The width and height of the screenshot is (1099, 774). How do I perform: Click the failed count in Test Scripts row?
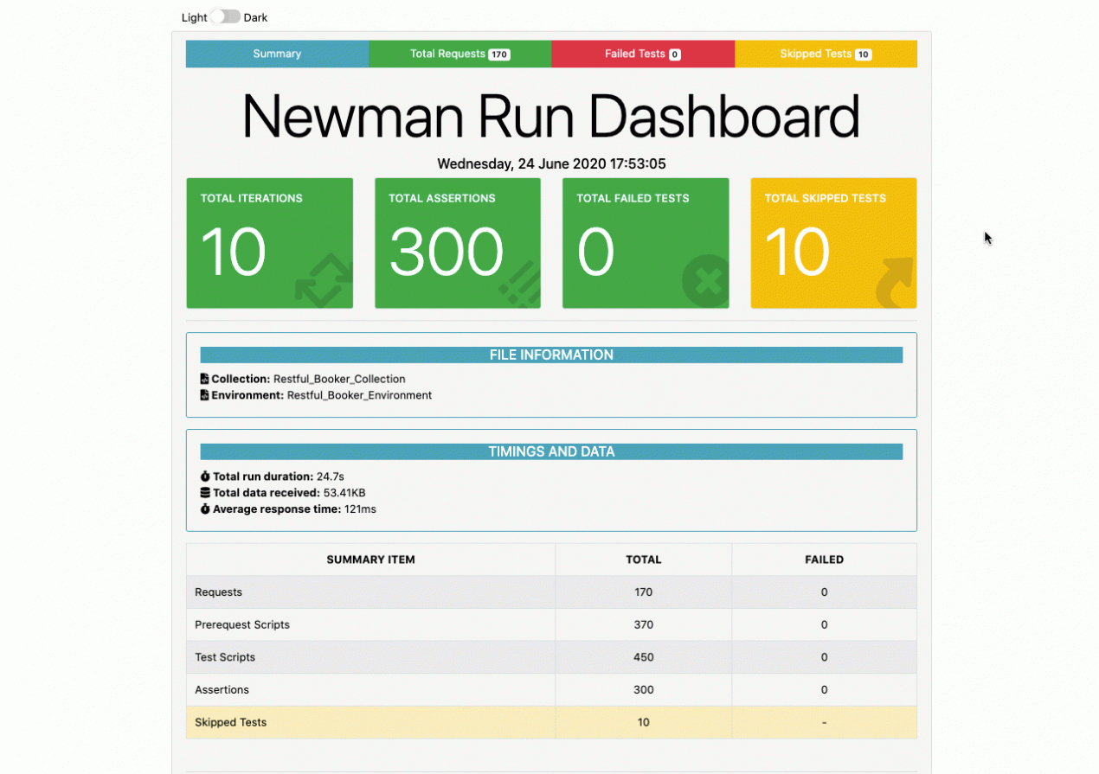[824, 657]
